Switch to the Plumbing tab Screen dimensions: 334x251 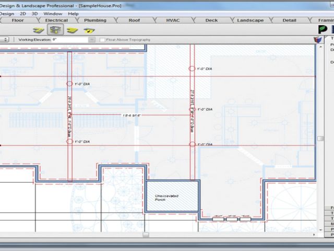[x=96, y=20]
